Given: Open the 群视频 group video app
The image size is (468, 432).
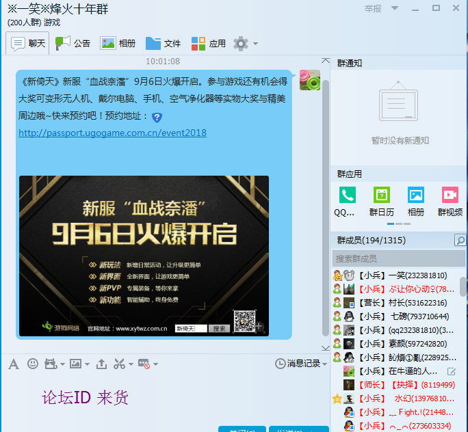Looking at the screenshot, I should click(450, 202).
